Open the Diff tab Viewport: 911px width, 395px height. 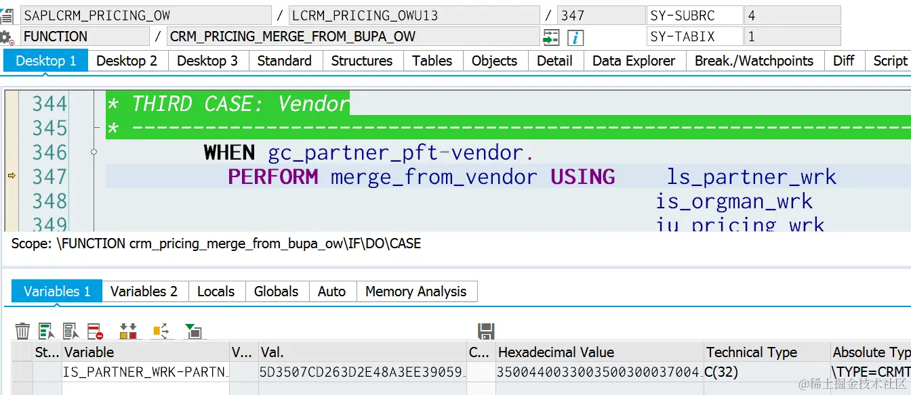pyautogui.click(x=844, y=61)
